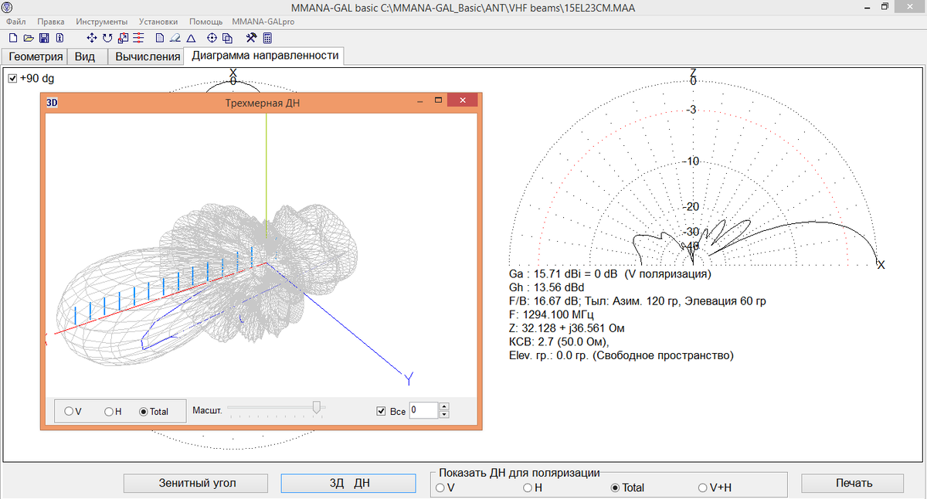Viewport: 927px width, 499px height.
Task: Click the hammer and wrench icon
Action: [251, 38]
